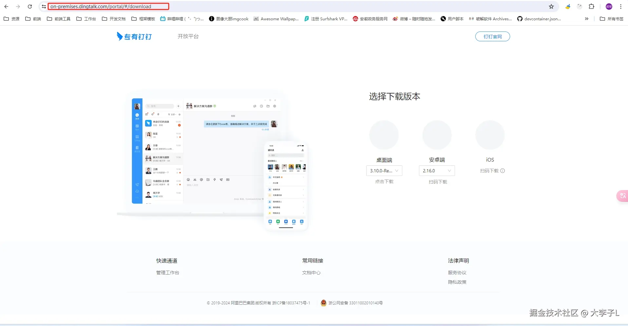The height and width of the screenshot is (326, 628).
Task: Click the 桌面端 download circle icon
Action: click(x=384, y=135)
